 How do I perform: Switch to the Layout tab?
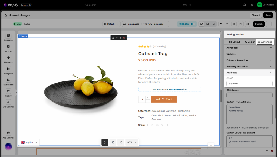[x=235, y=42]
